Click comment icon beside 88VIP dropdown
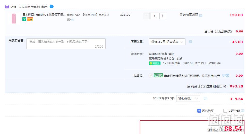The image size is (246, 134). [206, 98]
